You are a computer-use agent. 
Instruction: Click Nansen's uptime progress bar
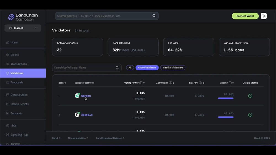coord(226,98)
